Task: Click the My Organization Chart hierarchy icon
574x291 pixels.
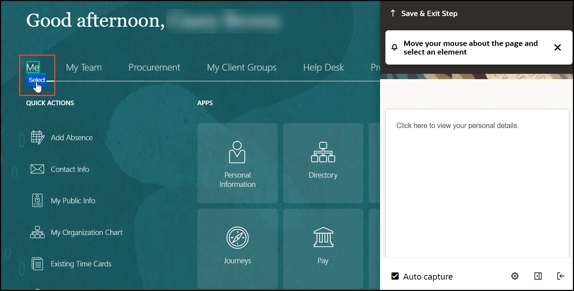Action: (x=37, y=232)
